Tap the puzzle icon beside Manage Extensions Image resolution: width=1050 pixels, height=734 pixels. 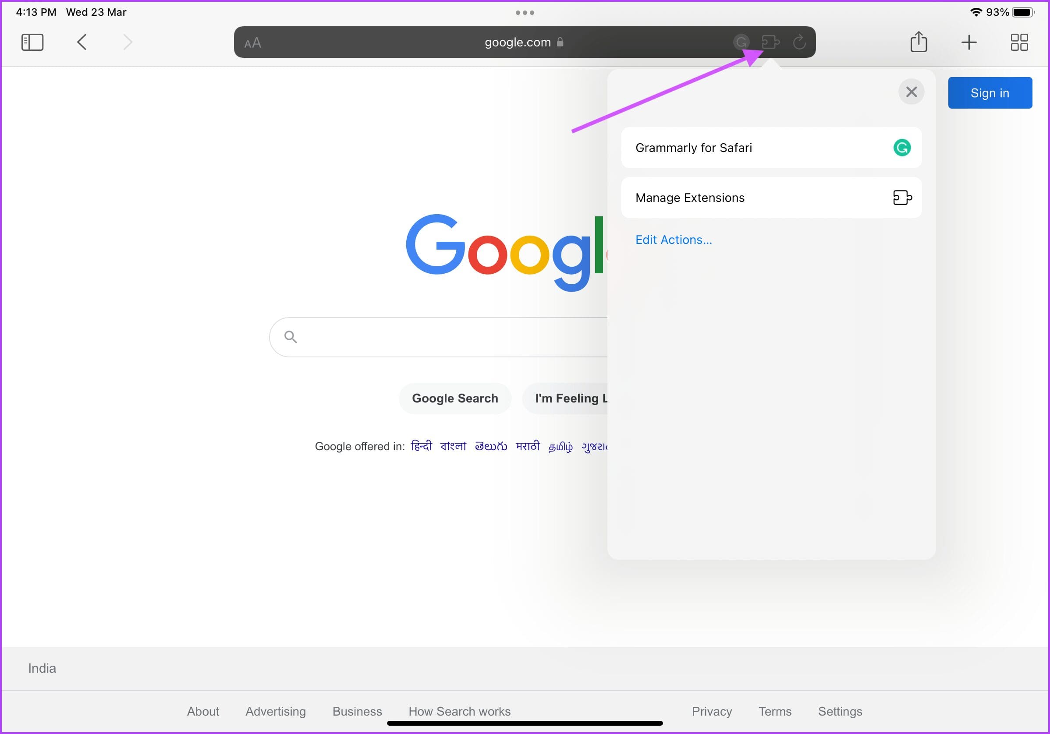point(902,198)
